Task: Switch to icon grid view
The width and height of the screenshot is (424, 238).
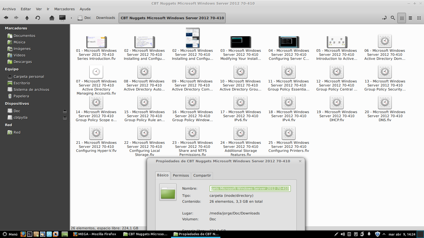Action: 402,18
